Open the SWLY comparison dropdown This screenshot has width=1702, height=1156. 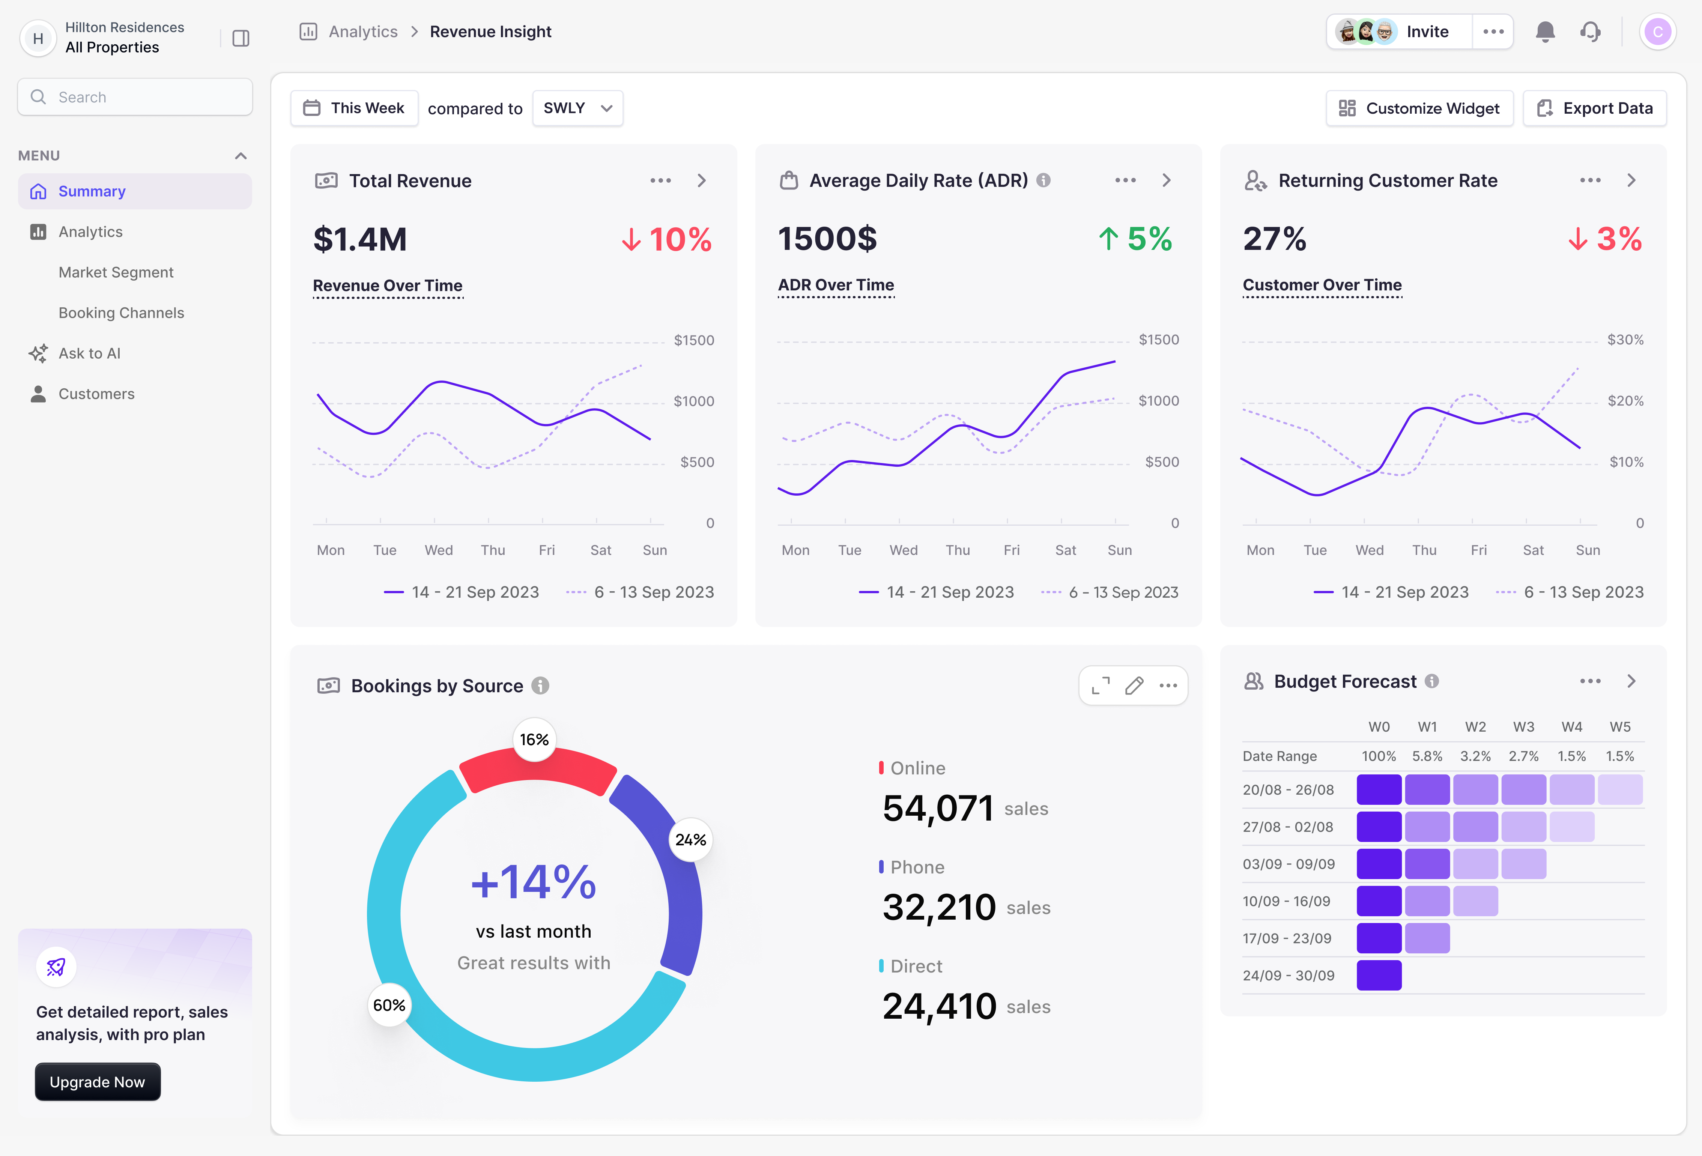pyautogui.click(x=577, y=108)
